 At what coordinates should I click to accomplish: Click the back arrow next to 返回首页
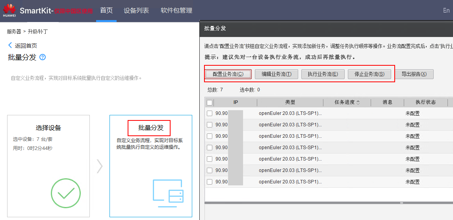[10, 45]
